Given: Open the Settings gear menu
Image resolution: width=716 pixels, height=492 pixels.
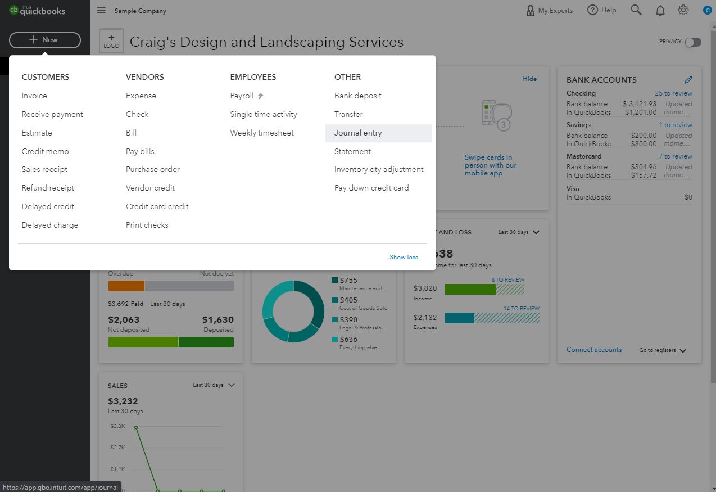Looking at the screenshot, I should coord(683,10).
